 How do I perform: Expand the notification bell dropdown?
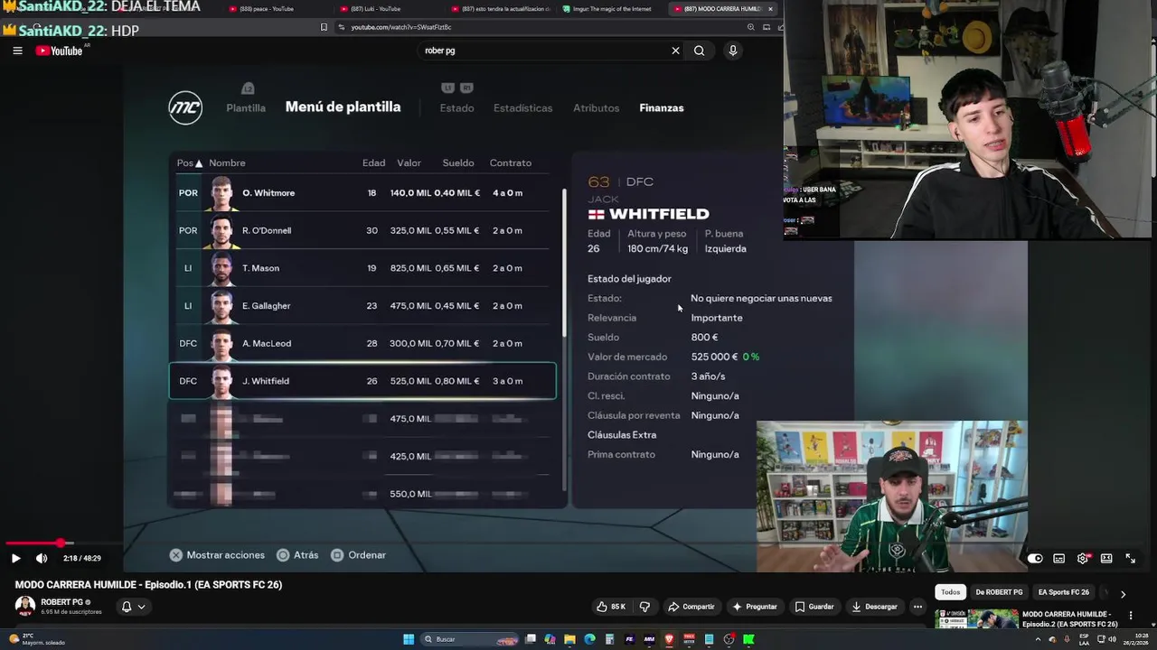pos(133,607)
